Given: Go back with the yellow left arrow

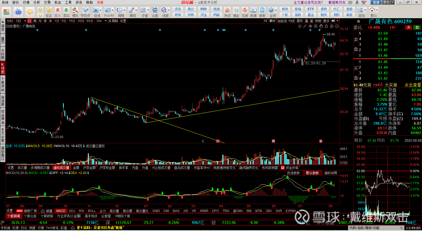Looking at the screenshot, I should click(x=30, y=12).
